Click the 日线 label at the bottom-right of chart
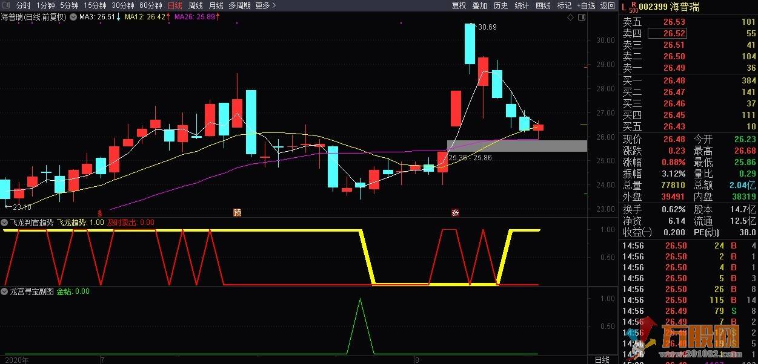The height and width of the screenshot is (364, 758). [602, 360]
